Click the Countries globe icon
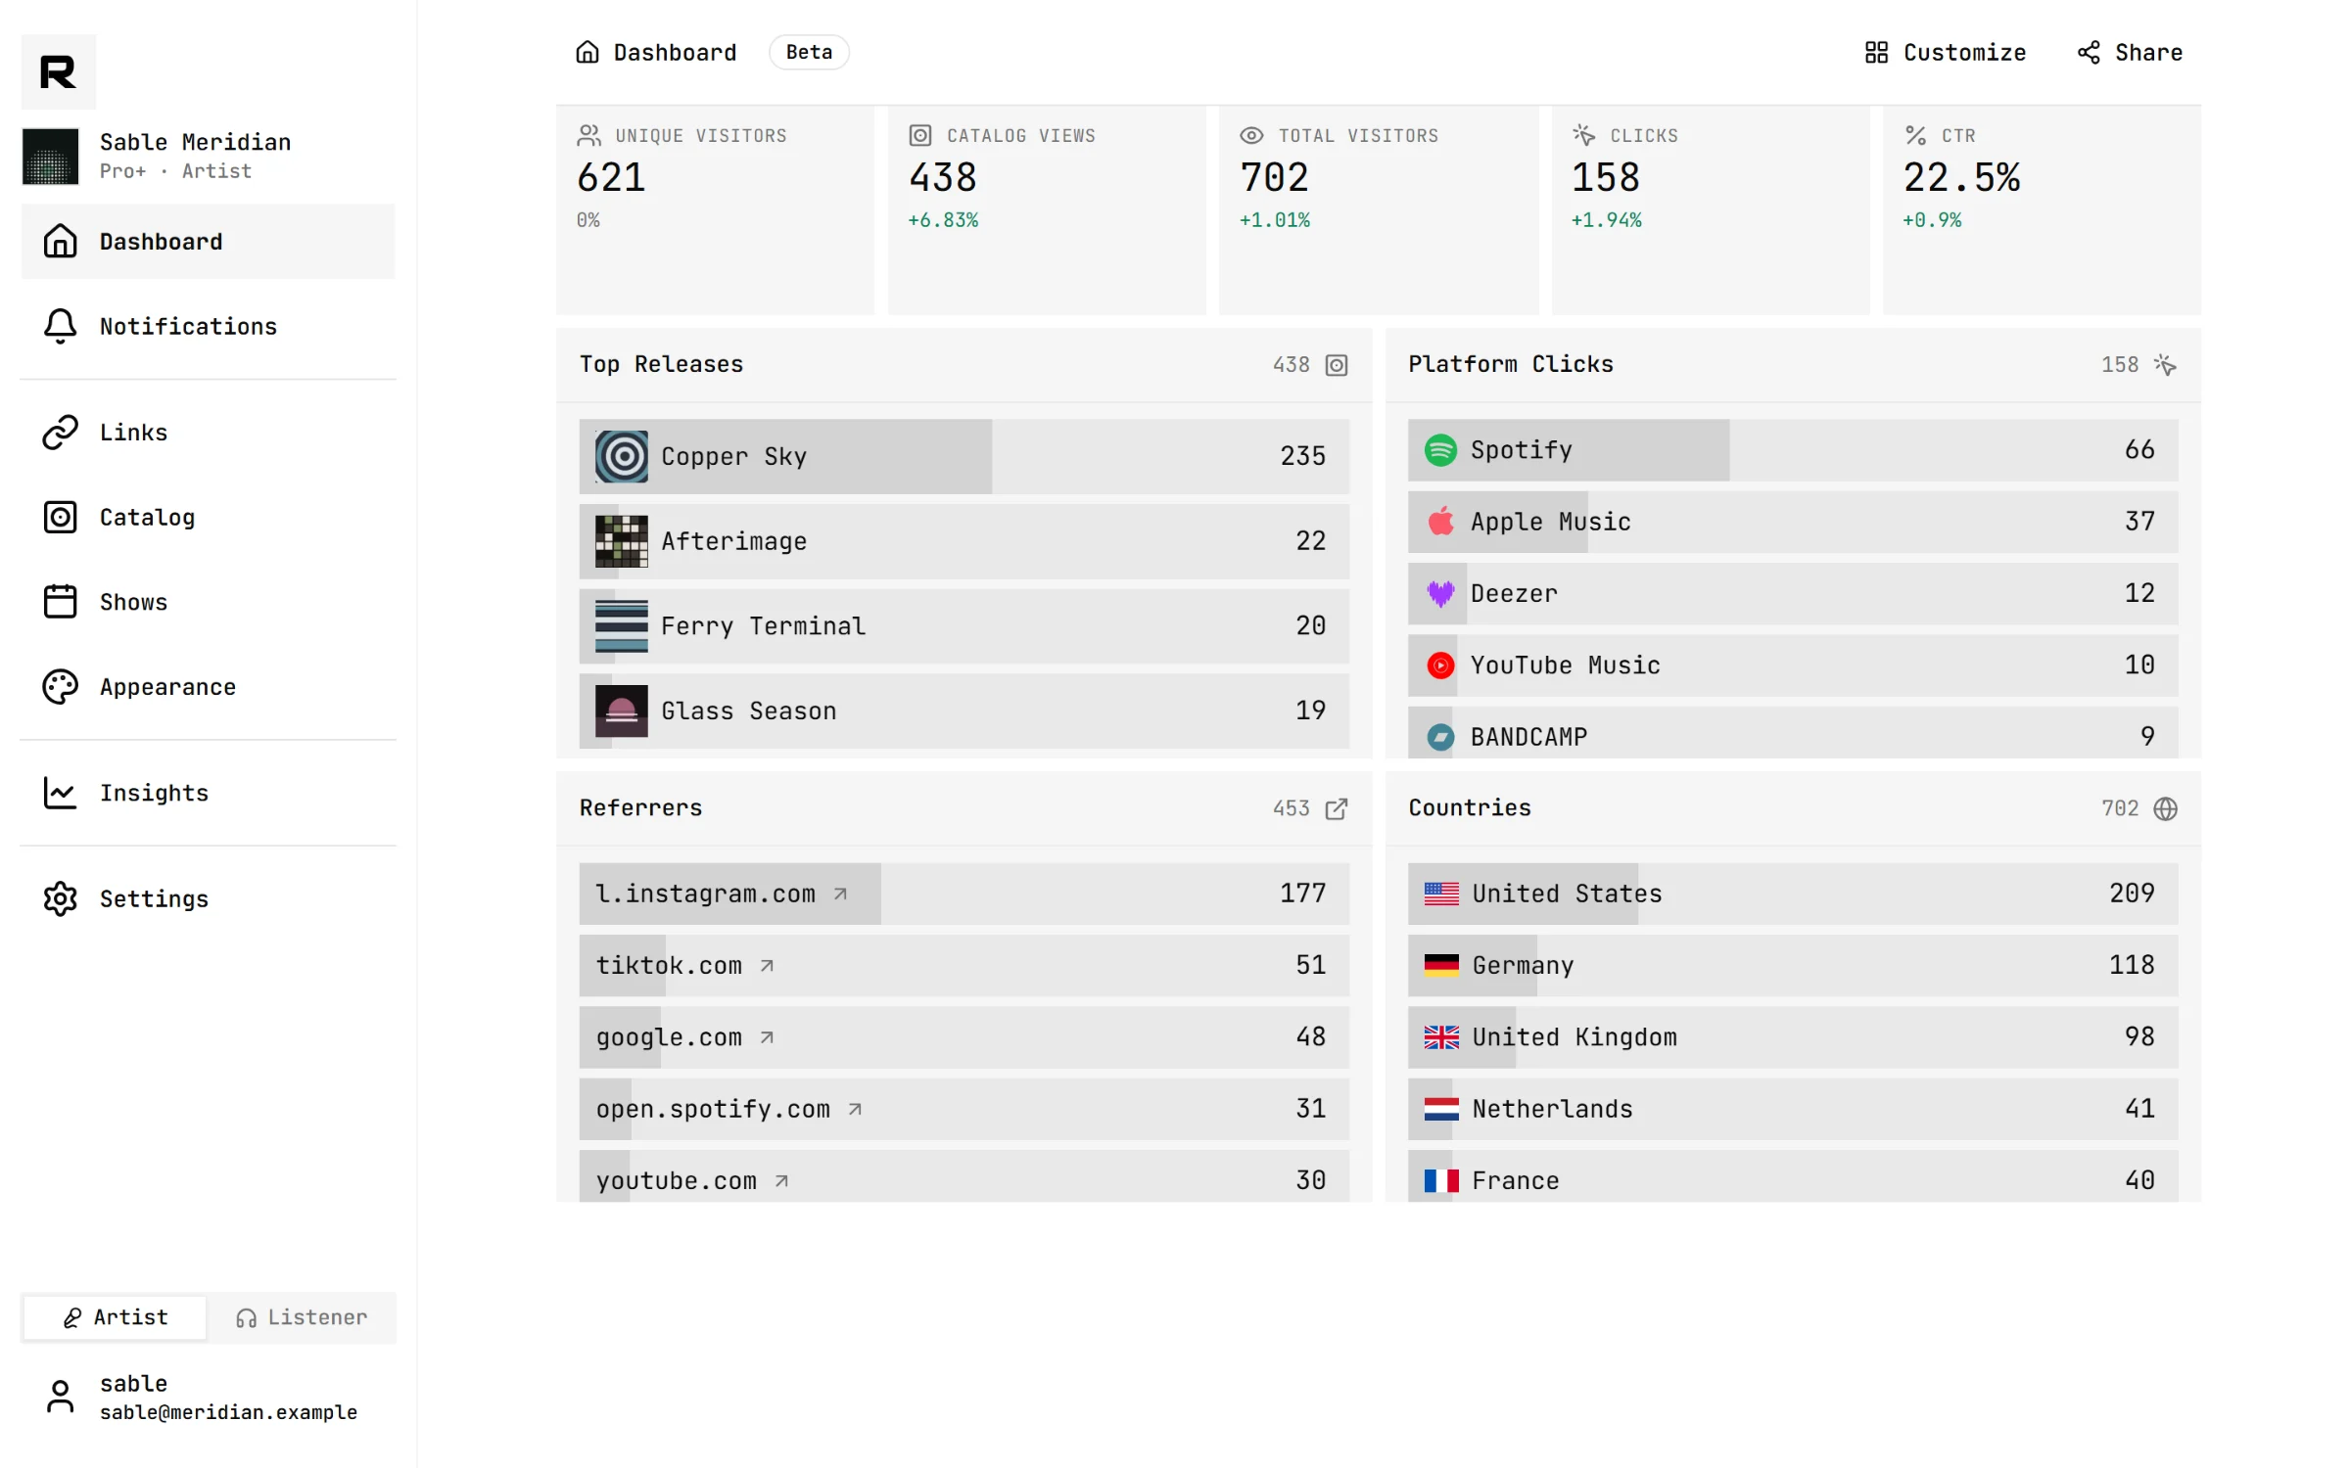The height and width of the screenshot is (1468, 2350). pyautogui.click(x=2165, y=808)
